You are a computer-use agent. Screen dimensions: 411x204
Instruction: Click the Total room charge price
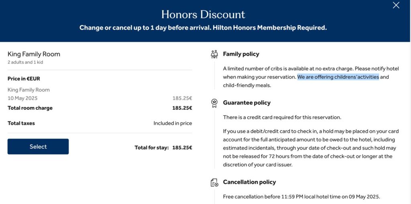(x=182, y=108)
